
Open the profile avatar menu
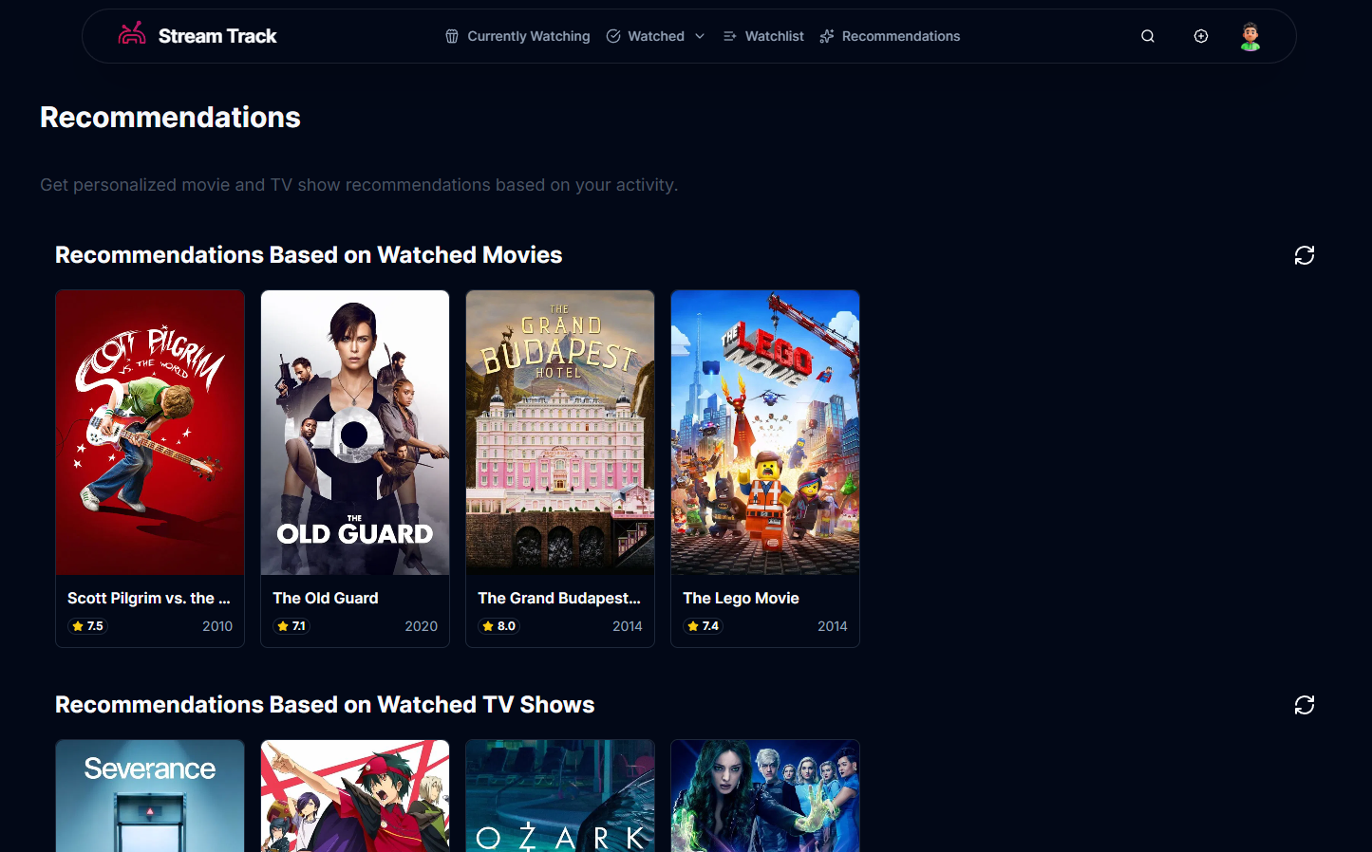coord(1250,36)
